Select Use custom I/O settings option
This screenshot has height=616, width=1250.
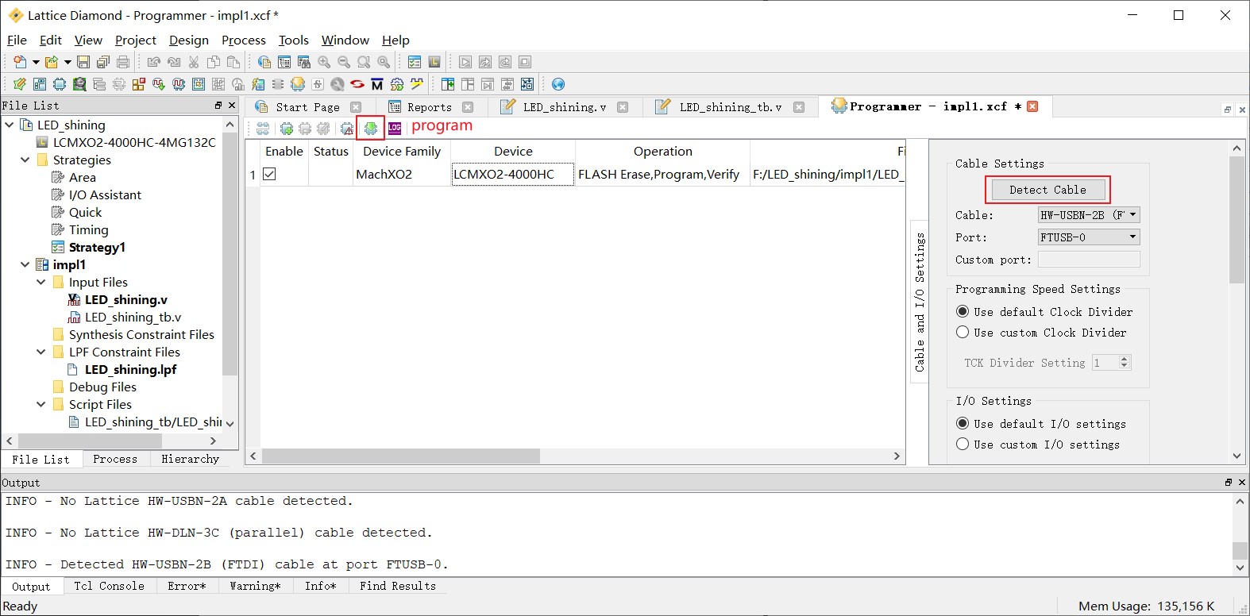coord(963,445)
